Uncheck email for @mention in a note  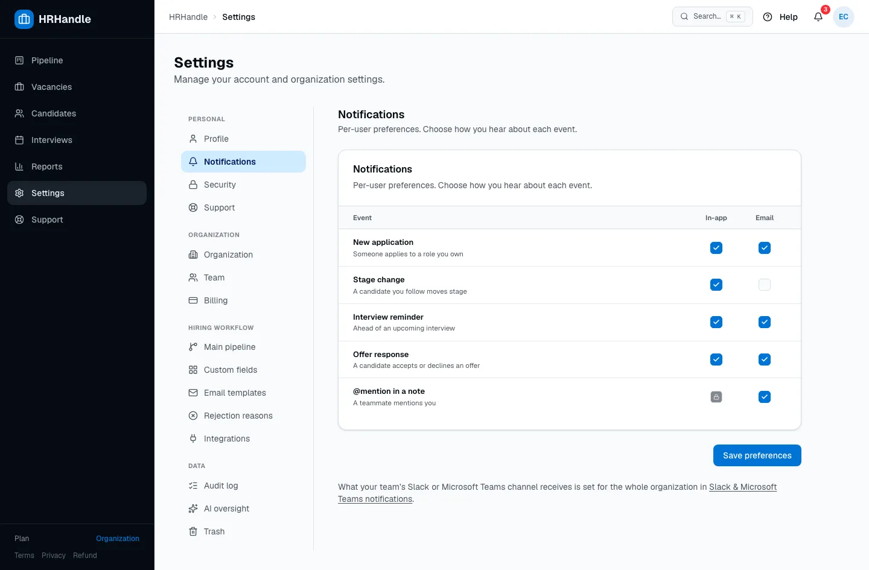point(765,397)
